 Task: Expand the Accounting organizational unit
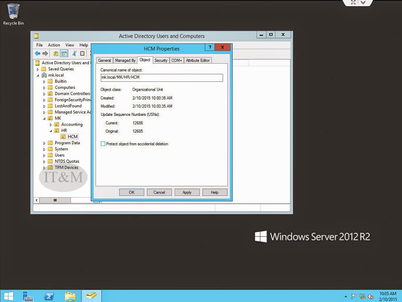tap(50, 124)
